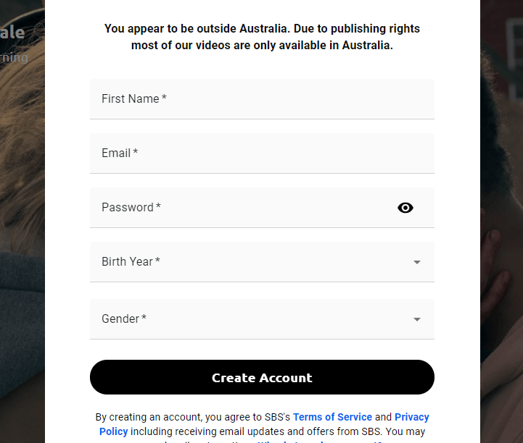Click the First Name label text

[133, 99]
